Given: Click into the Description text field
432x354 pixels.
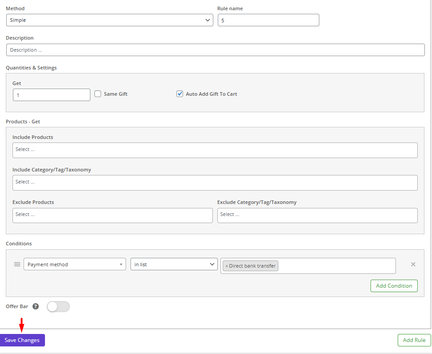Looking at the screenshot, I should click(x=215, y=50).
